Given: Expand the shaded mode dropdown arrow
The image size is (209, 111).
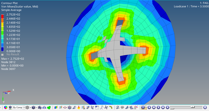Looking at the screenshot, I should pyautogui.click(x=37, y=108).
